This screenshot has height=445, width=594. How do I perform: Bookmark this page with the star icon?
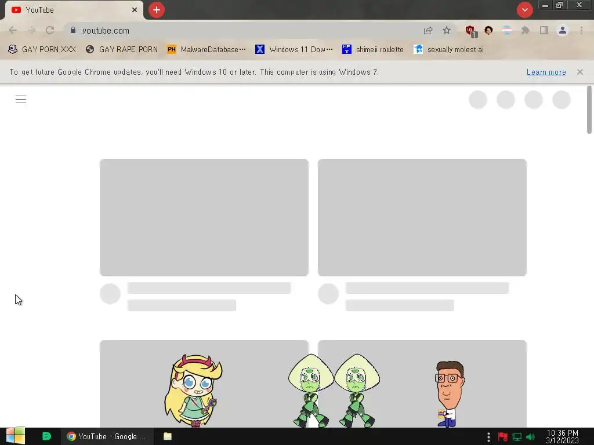point(447,30)
